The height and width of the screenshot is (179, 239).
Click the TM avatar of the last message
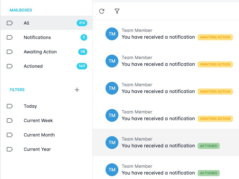click(x=112, y=170)
